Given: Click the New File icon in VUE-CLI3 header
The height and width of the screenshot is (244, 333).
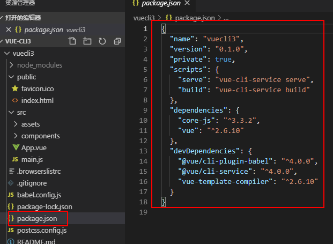Looking at the screenshot, I should (x=72, y=41).
